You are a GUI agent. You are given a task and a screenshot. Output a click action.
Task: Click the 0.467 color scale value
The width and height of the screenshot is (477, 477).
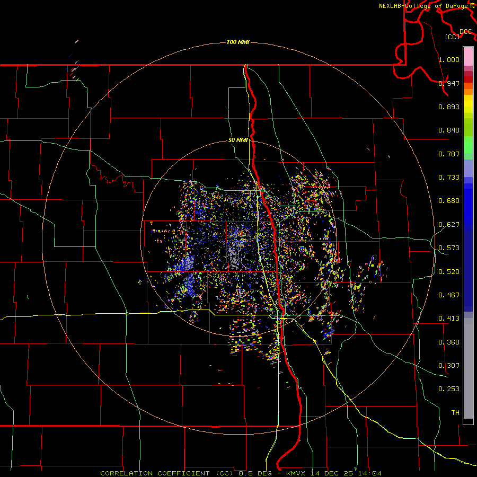point(449,295)
